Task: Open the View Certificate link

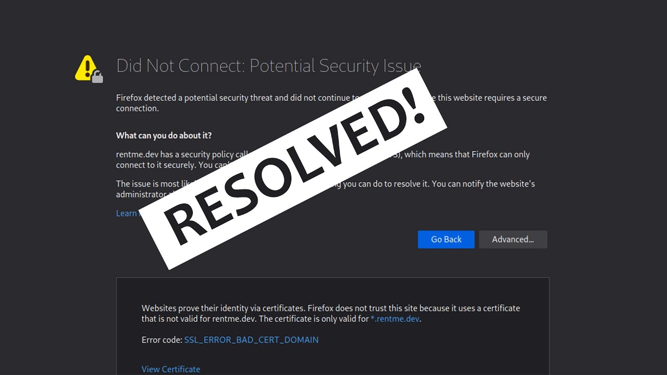Action: (171, 369)
